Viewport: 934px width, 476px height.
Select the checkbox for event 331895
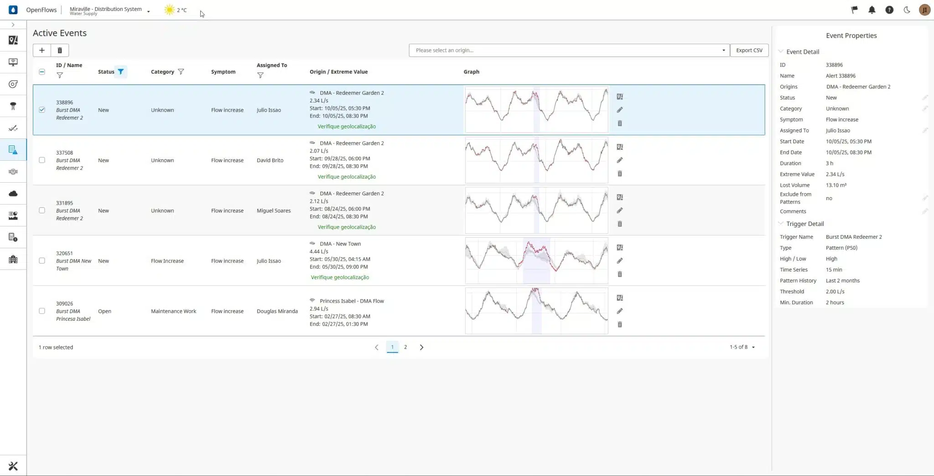pyautogui.click(x=42, y=210)
